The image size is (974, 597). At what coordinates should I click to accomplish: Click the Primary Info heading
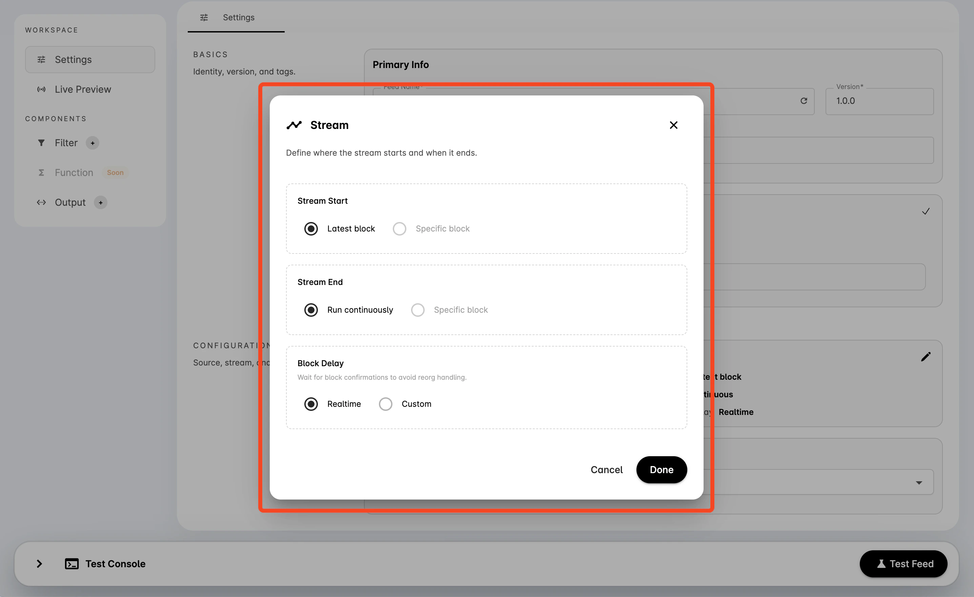pos(401,65)
